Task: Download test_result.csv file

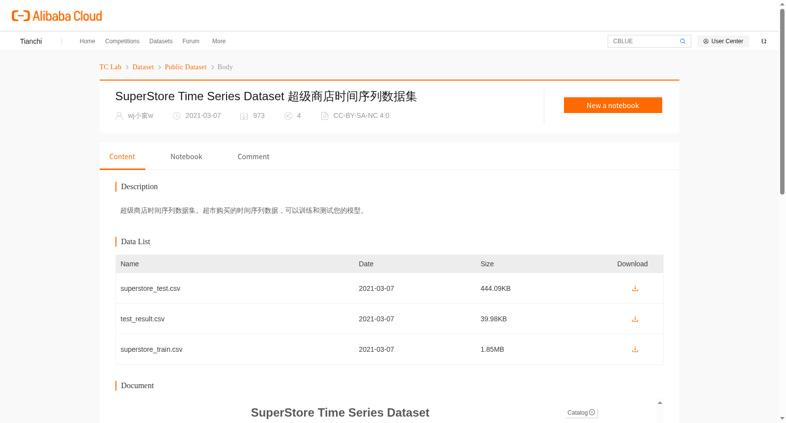Action: 635,319
